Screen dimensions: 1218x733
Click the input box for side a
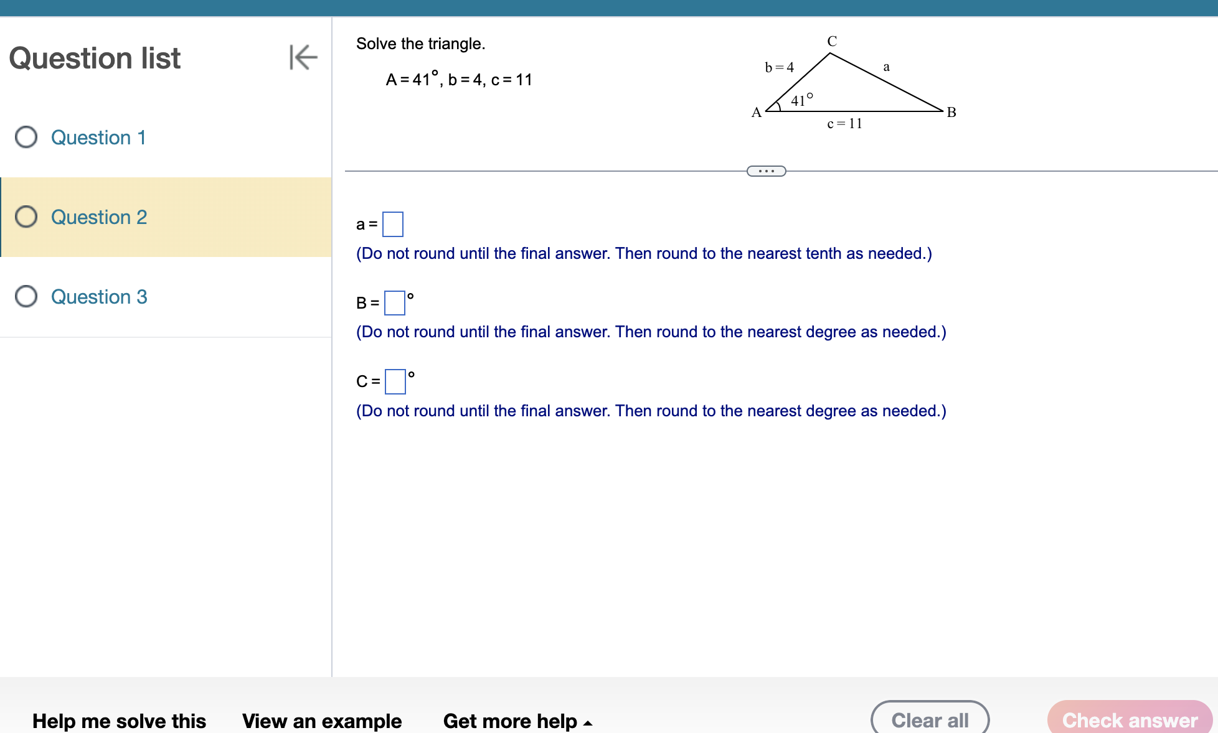coord(394,224)
